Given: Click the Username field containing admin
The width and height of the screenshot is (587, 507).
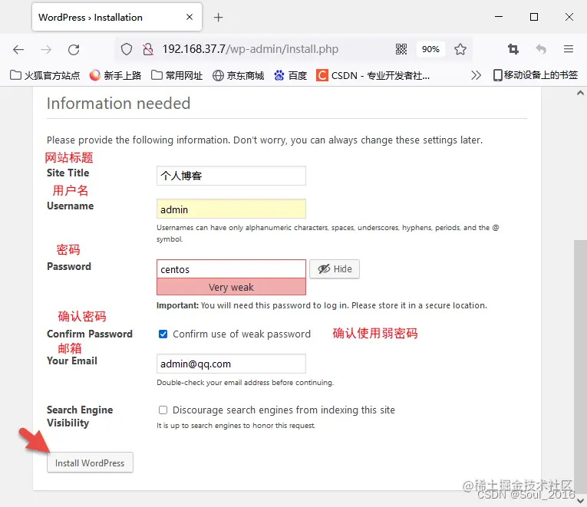Looking at the screenshot, I should click(x=231, y=209).
